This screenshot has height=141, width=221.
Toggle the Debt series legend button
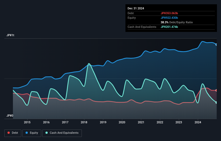click(x=13, y=133)
